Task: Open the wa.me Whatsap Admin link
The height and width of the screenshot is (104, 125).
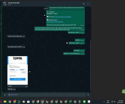Action: click(x=55, y=22)
